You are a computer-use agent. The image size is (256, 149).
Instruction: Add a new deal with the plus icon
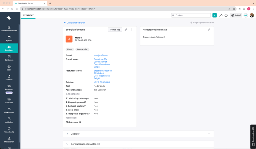tap(209, 134)
